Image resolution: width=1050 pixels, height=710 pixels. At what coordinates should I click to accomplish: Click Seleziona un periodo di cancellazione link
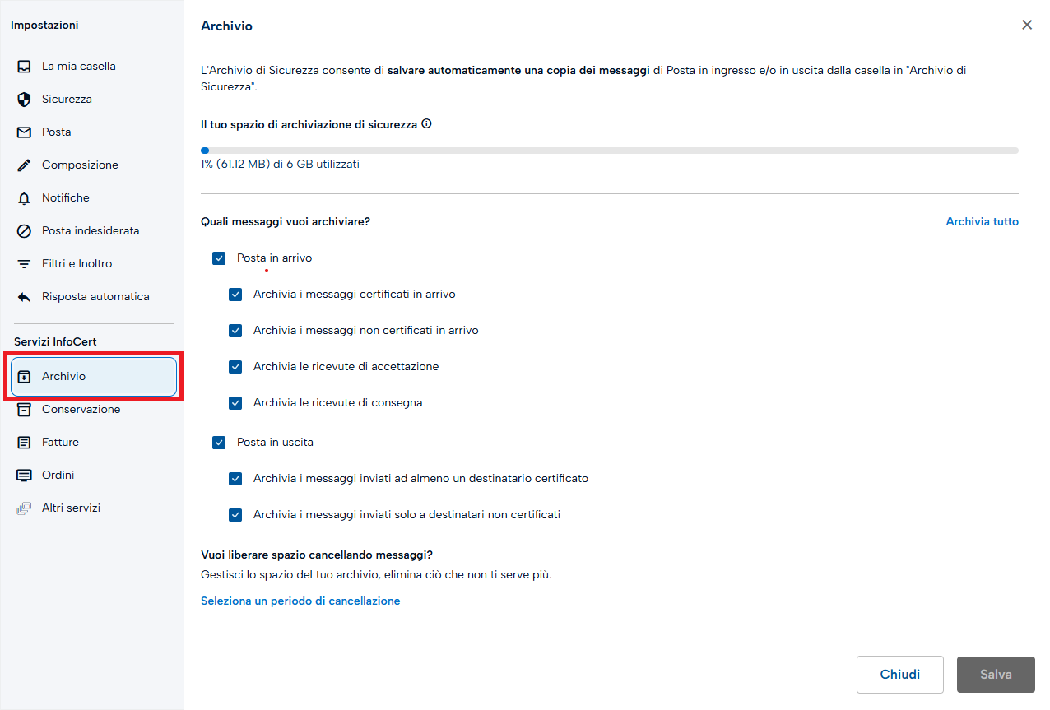pos(300,601)
